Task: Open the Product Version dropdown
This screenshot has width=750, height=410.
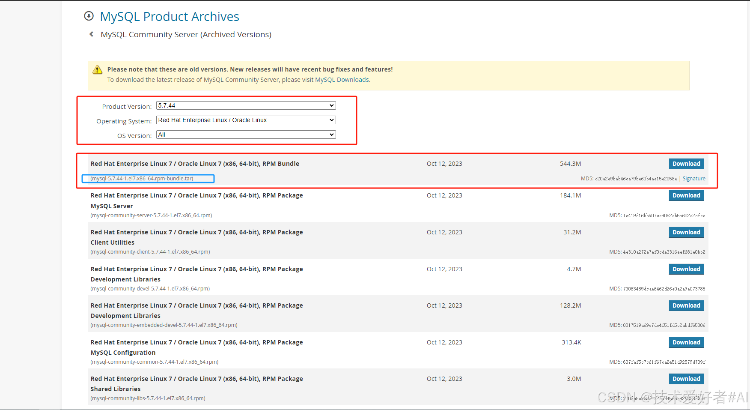Action: (246, 105)
